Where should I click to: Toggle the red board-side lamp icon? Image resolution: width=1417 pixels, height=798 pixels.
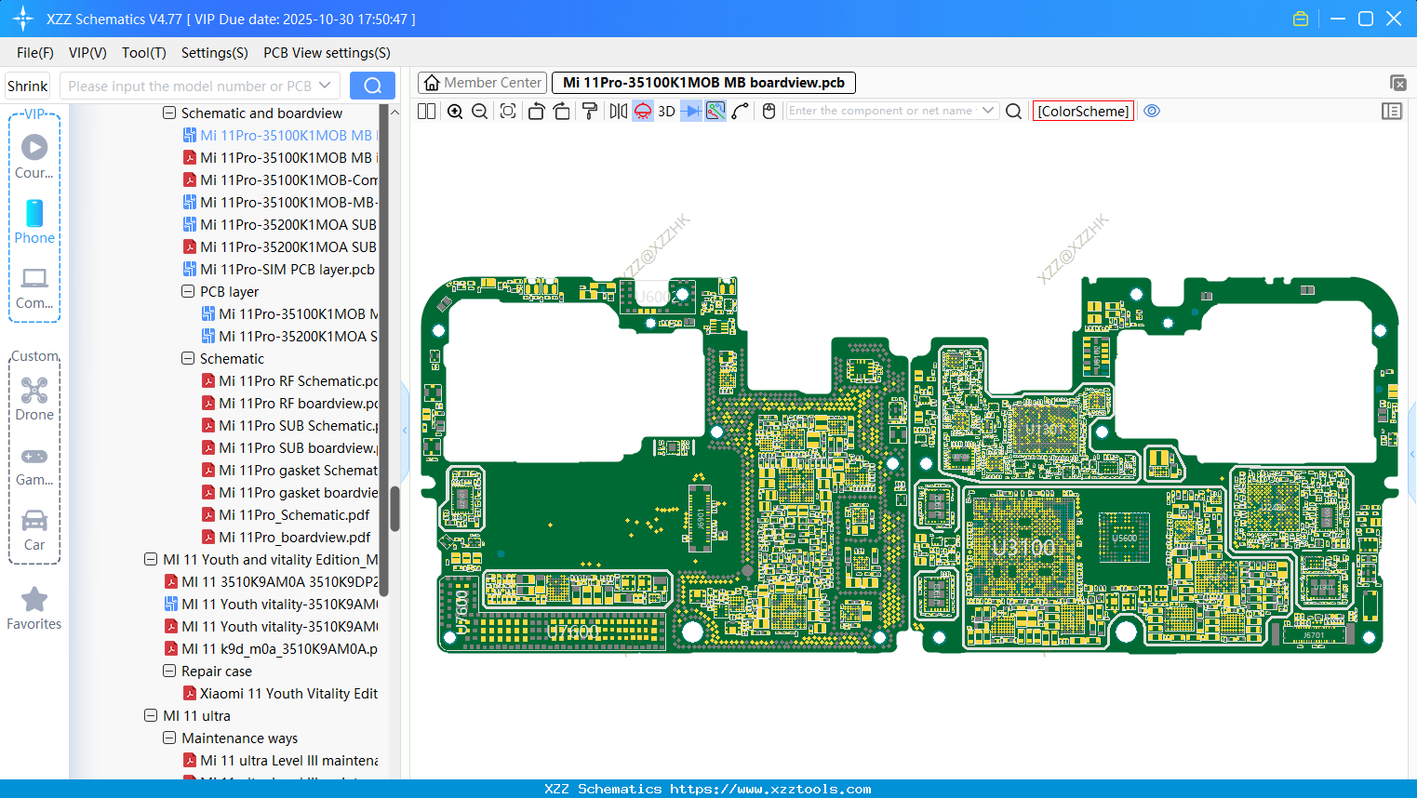pos(642,111)
